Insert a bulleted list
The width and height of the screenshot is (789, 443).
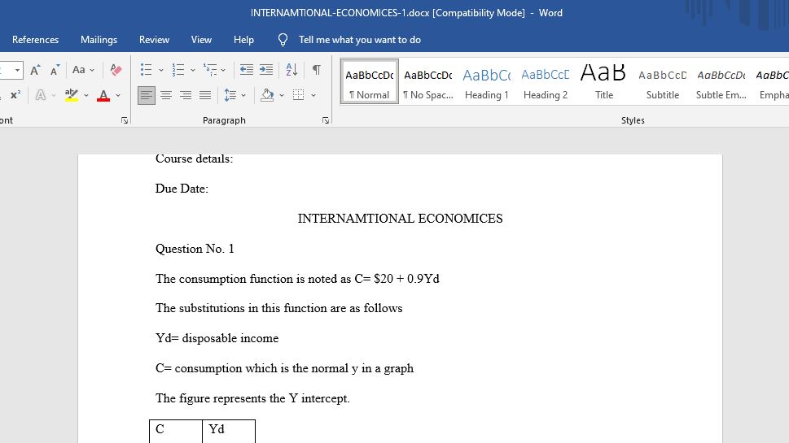coord(147,70)
